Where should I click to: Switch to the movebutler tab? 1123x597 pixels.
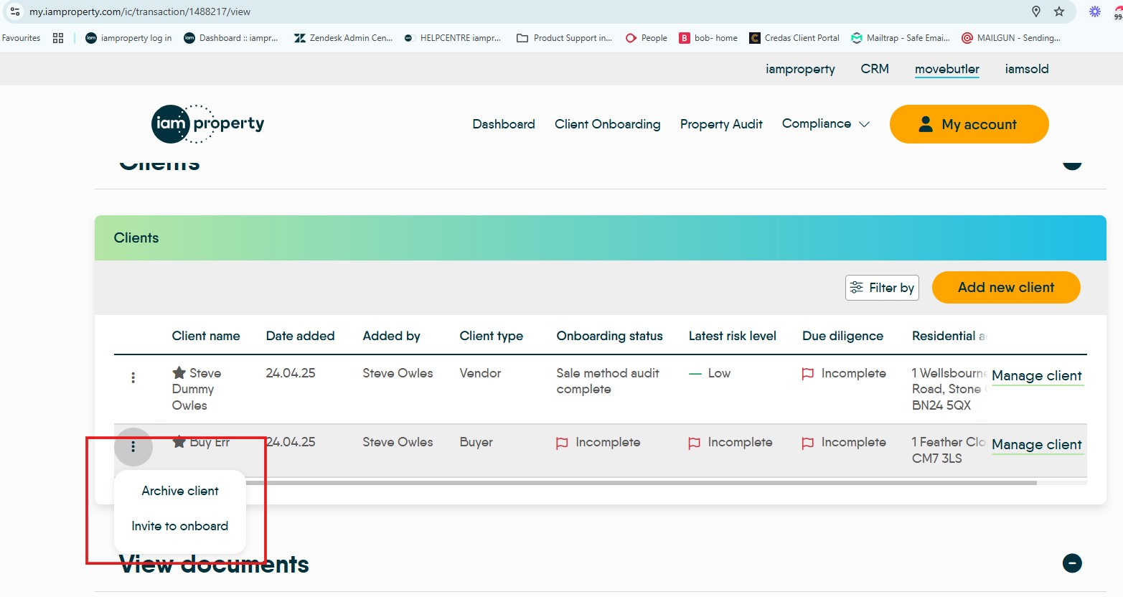tap(946, 69)
